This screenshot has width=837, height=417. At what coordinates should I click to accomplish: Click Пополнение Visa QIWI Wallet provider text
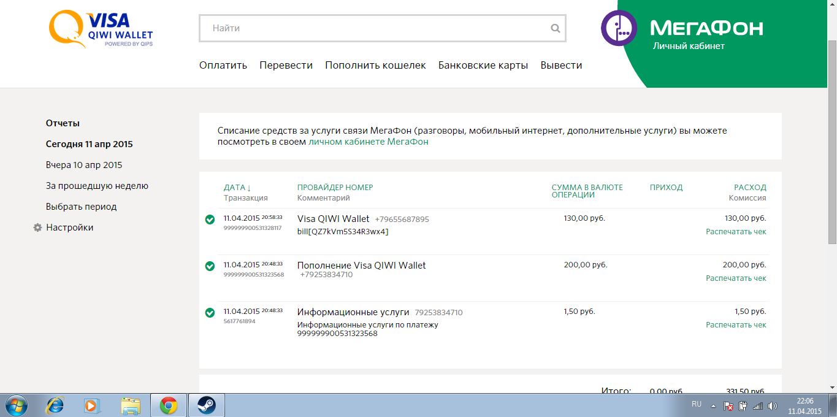coord(362,266)
